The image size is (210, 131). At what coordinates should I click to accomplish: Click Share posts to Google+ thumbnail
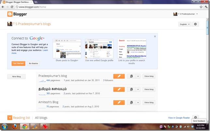(67, 48)
